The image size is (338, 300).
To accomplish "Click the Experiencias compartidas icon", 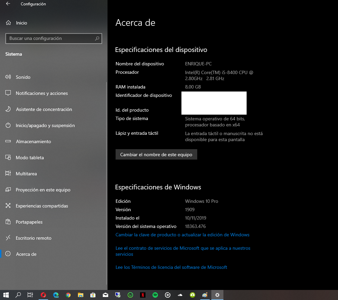I will tap(8, 206).
